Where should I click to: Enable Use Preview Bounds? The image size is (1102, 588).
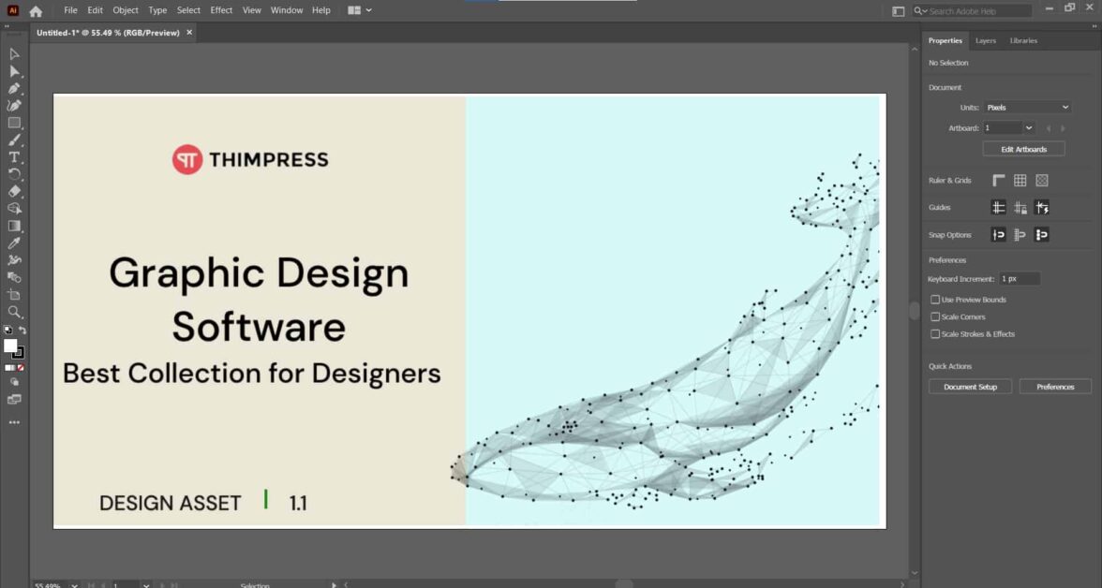point(934,299)
